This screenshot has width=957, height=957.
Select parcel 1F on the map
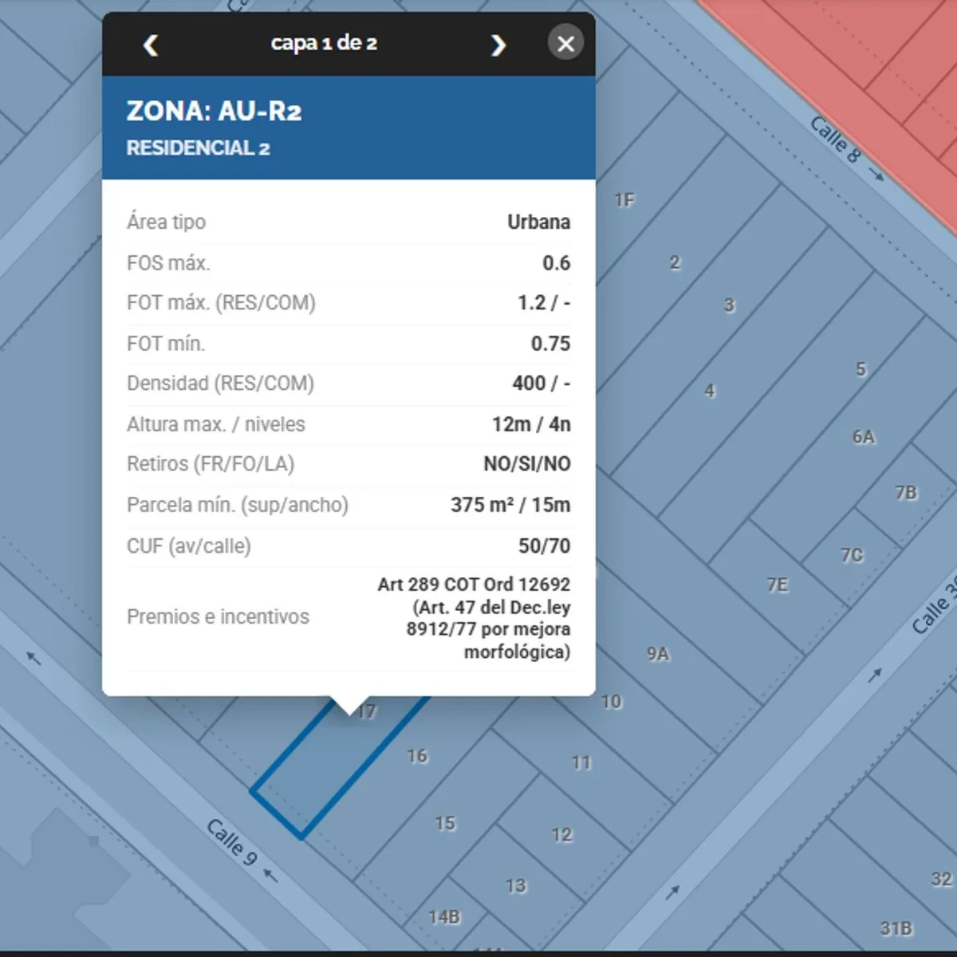coord(624,200)
